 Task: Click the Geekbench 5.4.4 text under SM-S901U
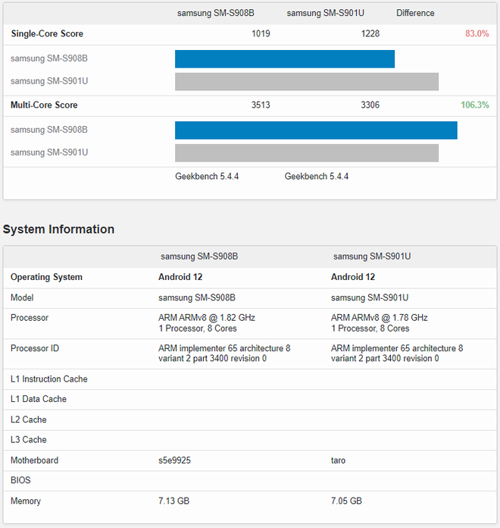pos(317,177)
